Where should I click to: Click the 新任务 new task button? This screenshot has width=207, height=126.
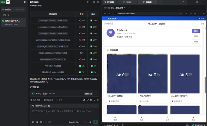point(13,10)
